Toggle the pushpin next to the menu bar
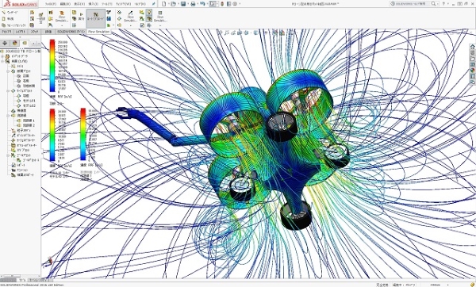The height and width of the screenshot is (287, 476). [x=154, y=4]
